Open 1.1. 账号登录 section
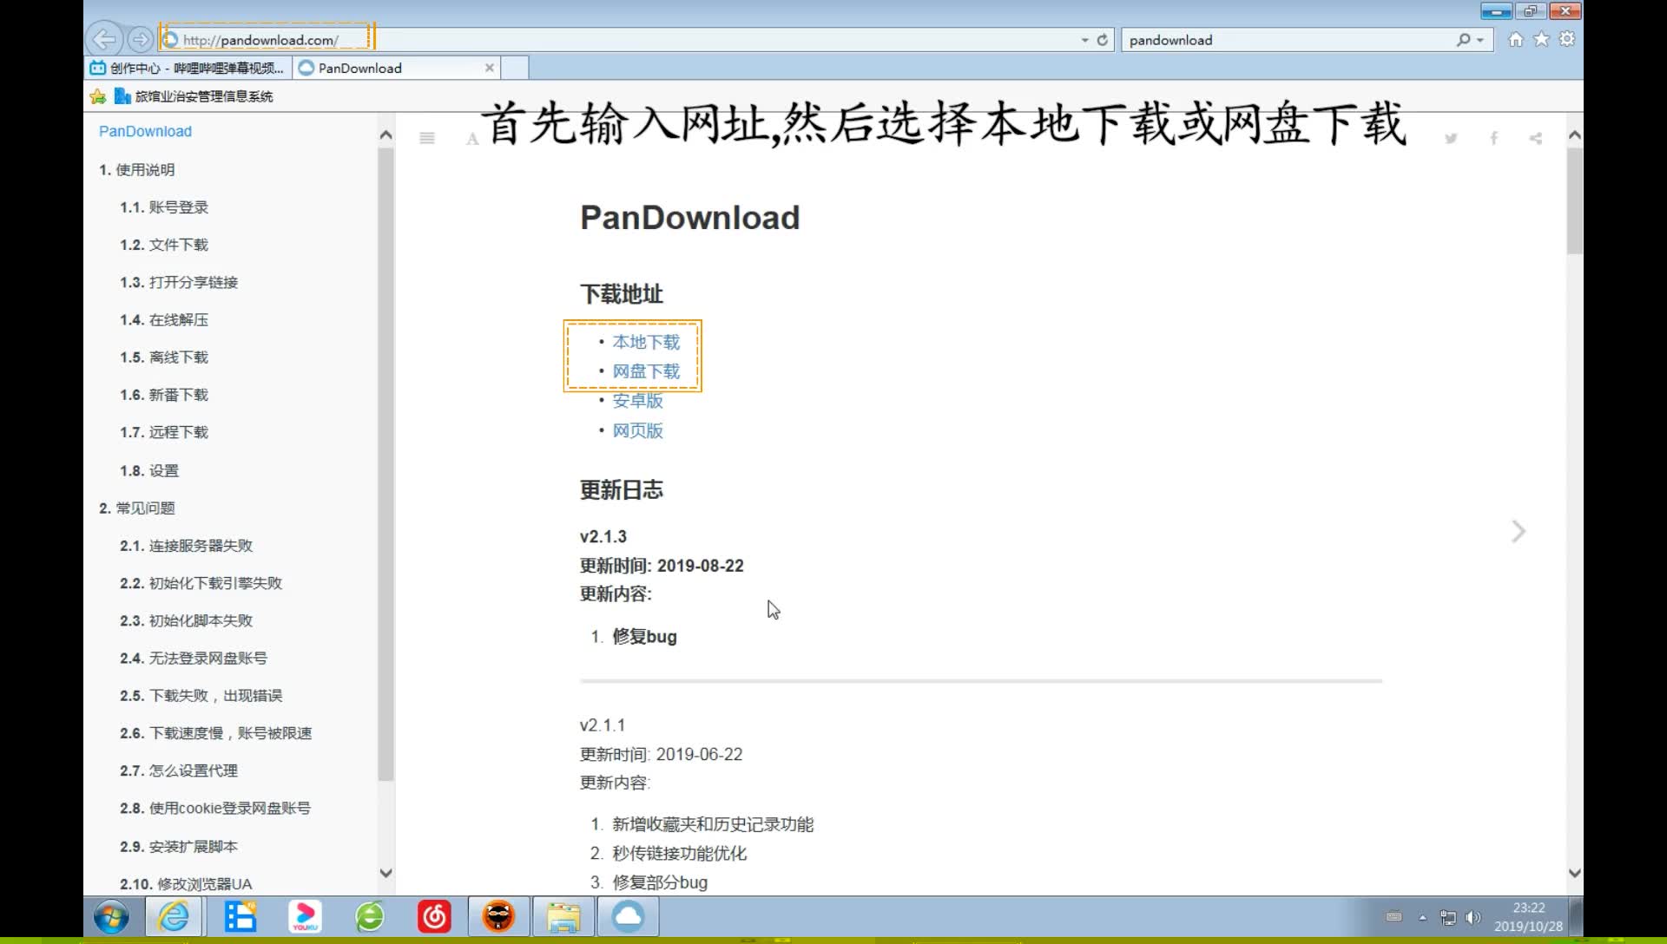1667x944 pixels. pos(164,207)
